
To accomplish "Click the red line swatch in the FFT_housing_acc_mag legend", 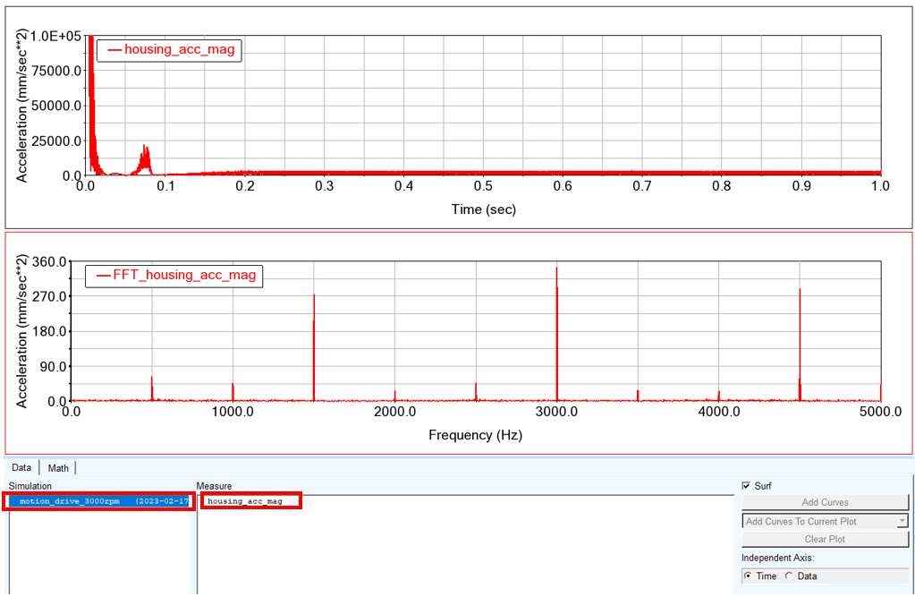I will [x=103, y=276].
